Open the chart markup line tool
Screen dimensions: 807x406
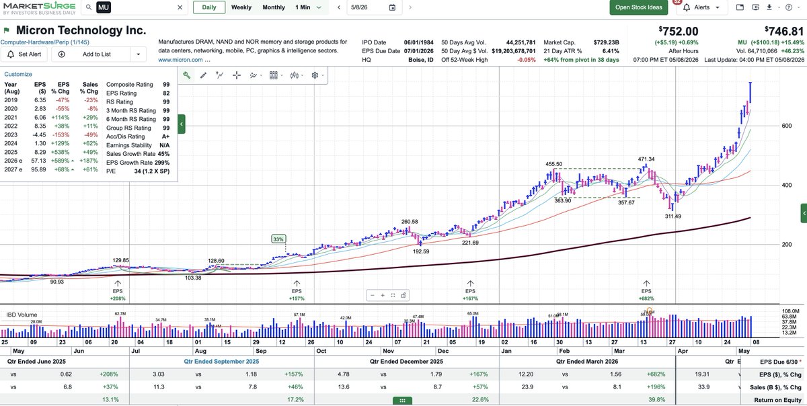point(220,75)
